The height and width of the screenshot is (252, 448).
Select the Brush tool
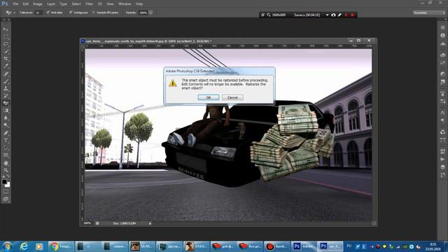click(x=6, y=81)
